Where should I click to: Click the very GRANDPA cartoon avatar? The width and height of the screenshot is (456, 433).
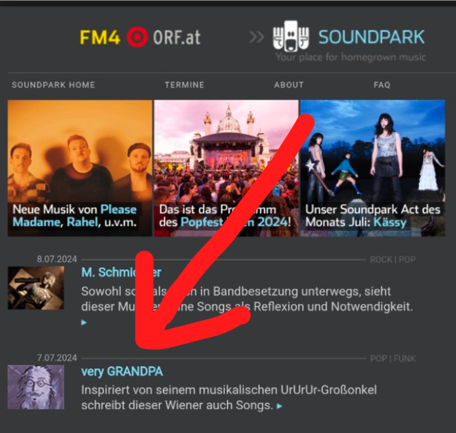pos(35,387)
